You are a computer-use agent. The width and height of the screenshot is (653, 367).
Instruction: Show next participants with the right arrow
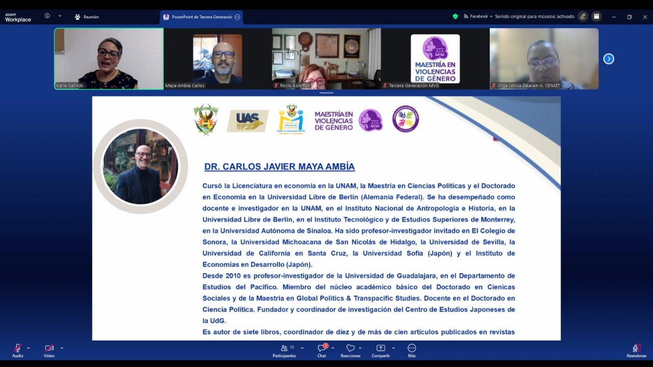pyautogui.click(x=609, y=59)
